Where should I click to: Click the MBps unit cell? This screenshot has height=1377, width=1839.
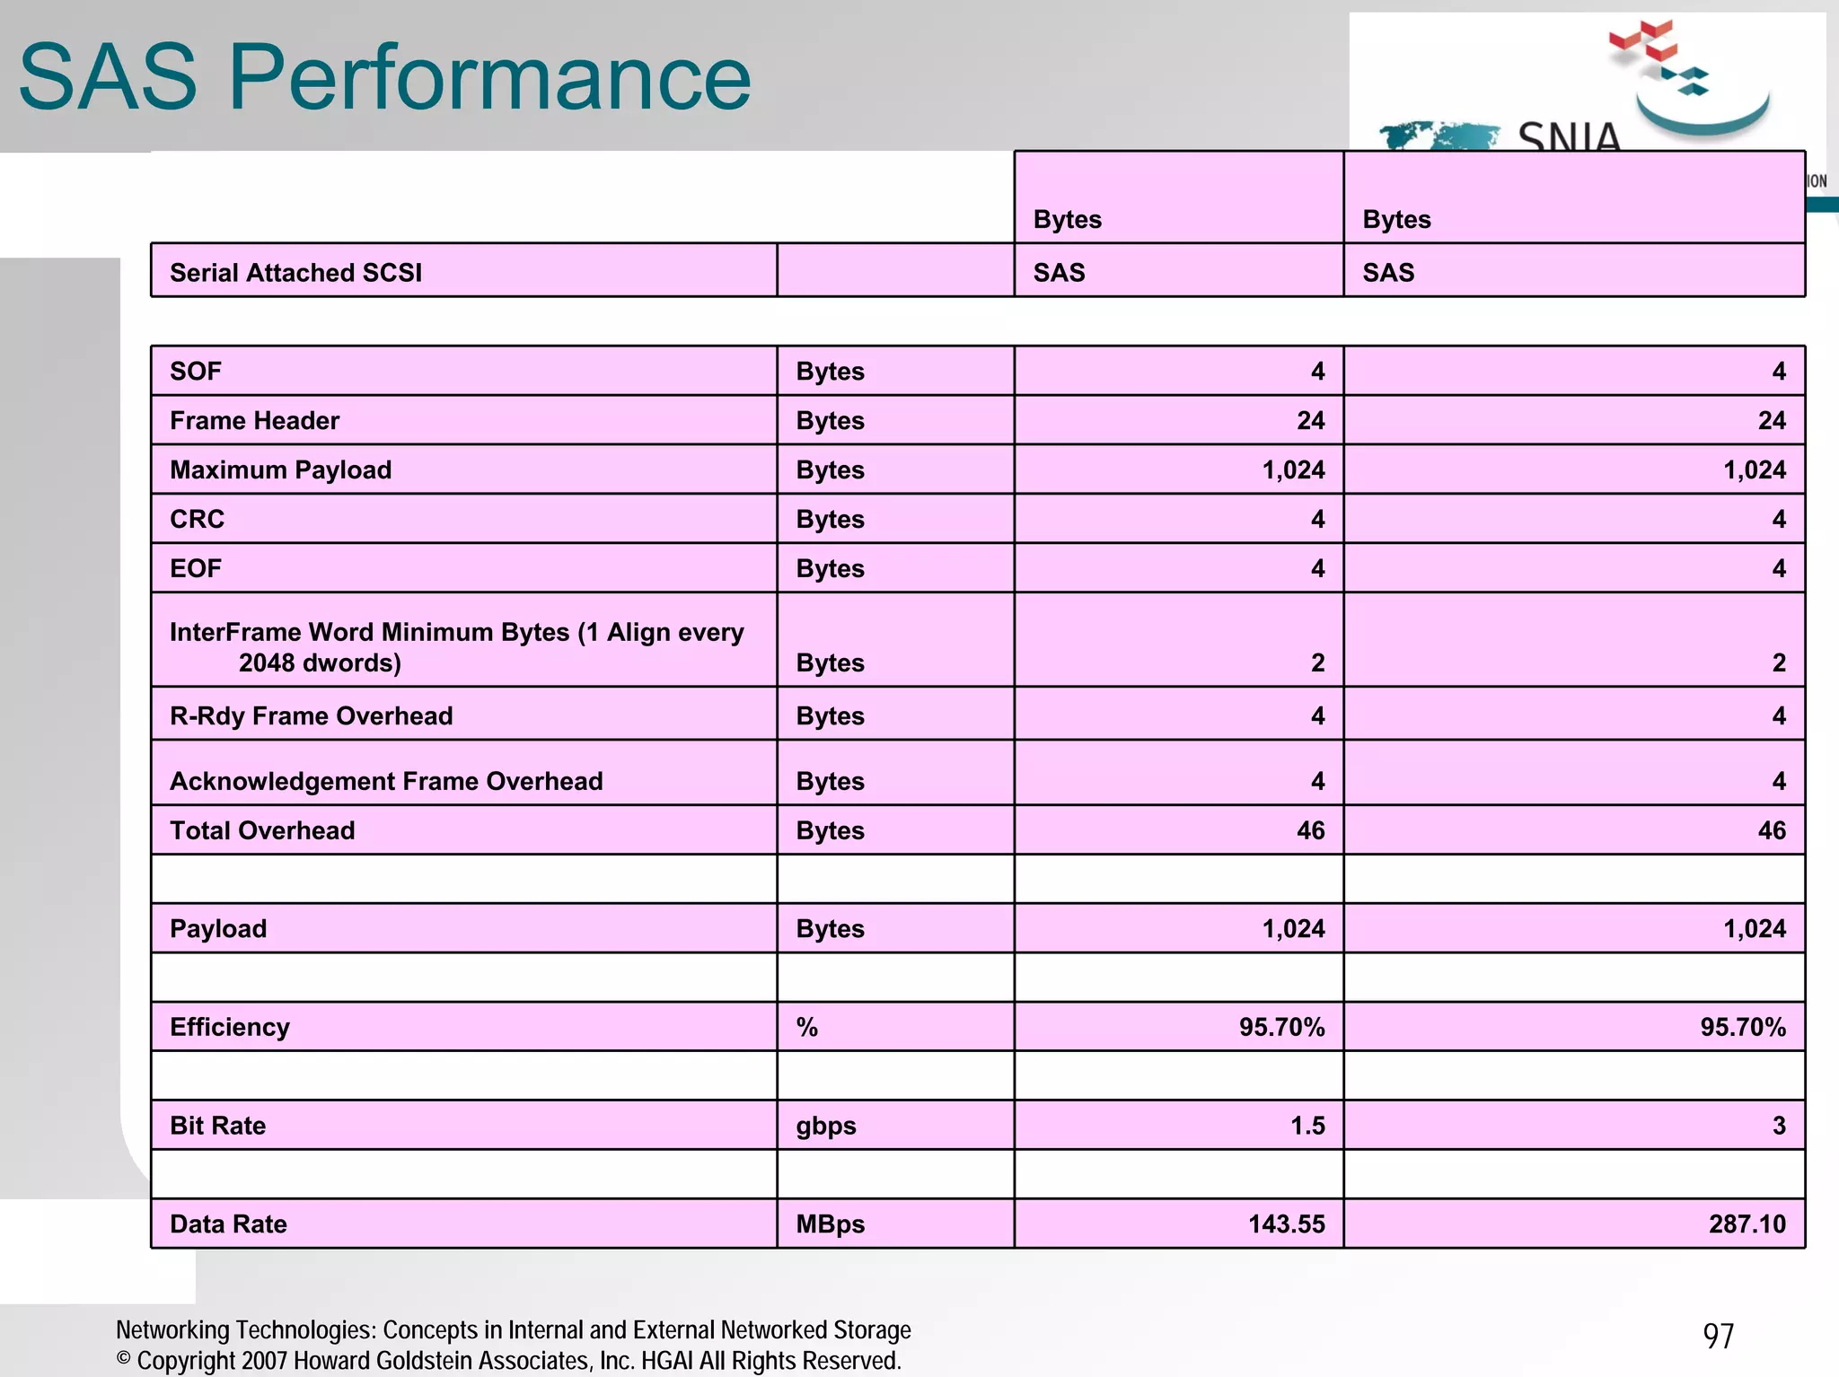point(830,1224)
